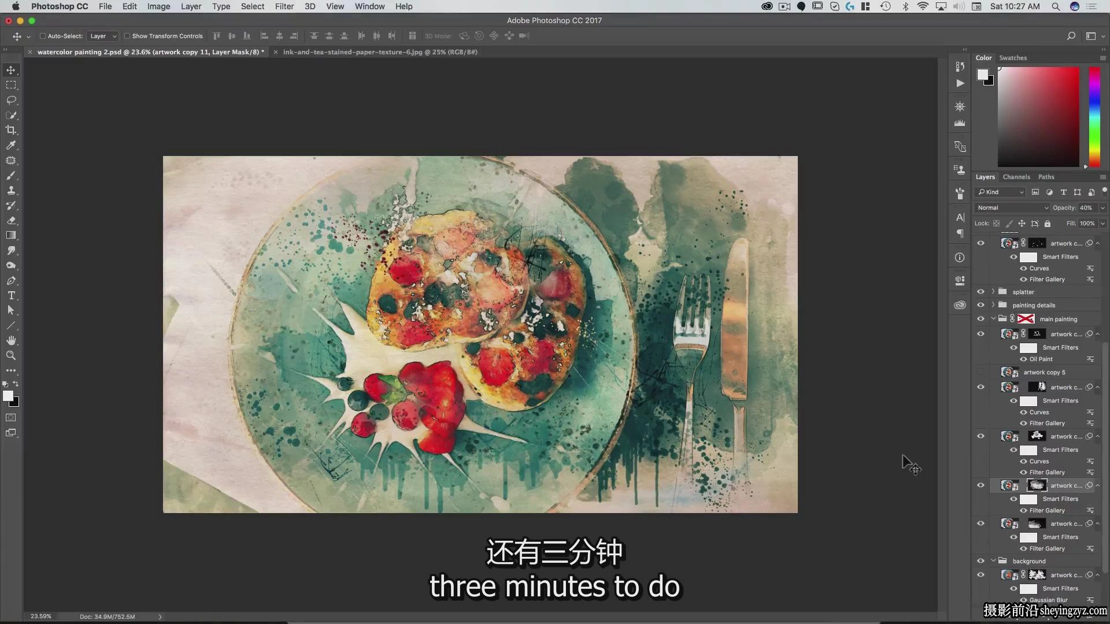The image size is (1110, 624).
Task: Toggle Oil Paint smart filter visibility
Action: click(1023, 359)
